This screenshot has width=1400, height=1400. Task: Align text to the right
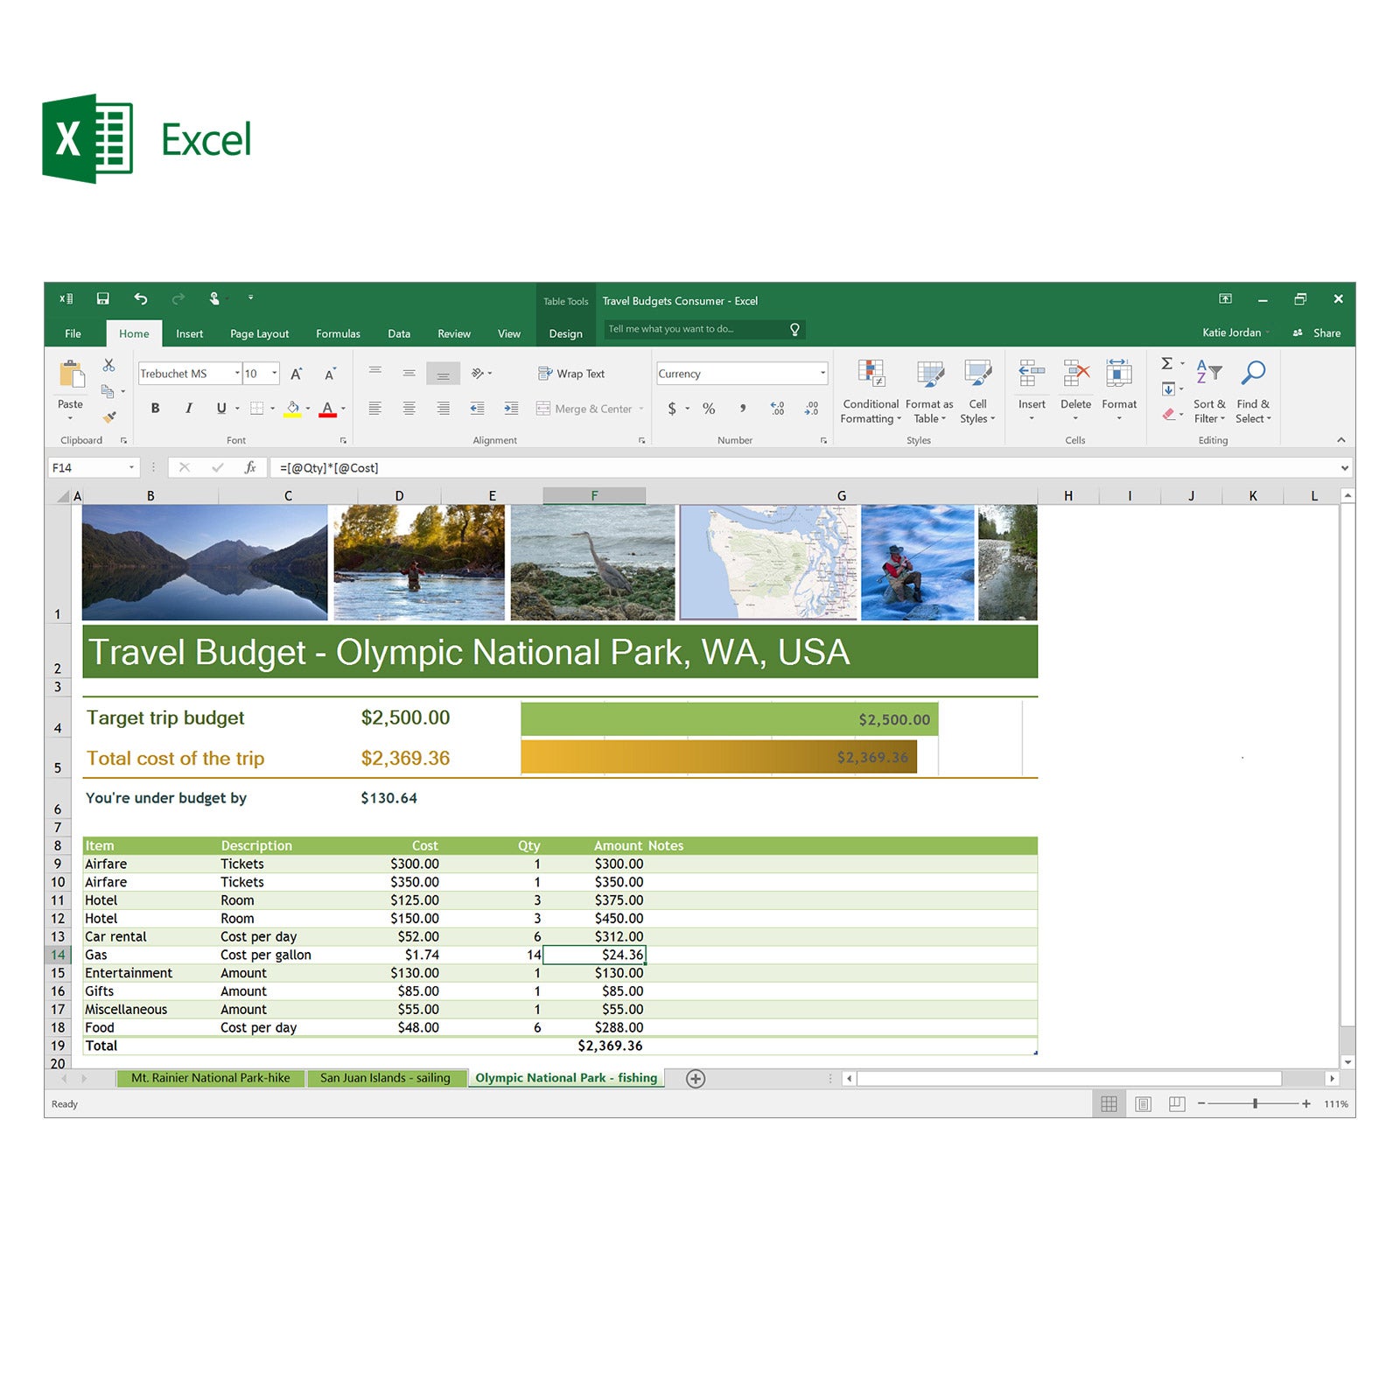click(x=443, y=409)
